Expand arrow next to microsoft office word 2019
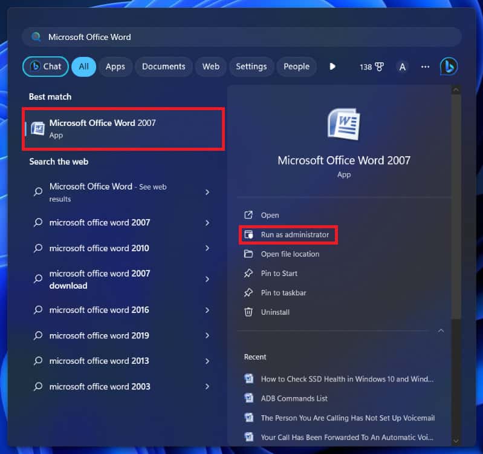Screen dimensions: 483x454 (207, 335)
